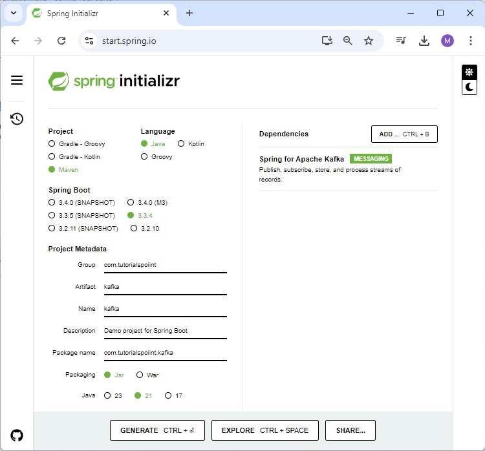Screen dimensions: 485x451
Task: Open the profile avatar M
Action: point(447,41)
